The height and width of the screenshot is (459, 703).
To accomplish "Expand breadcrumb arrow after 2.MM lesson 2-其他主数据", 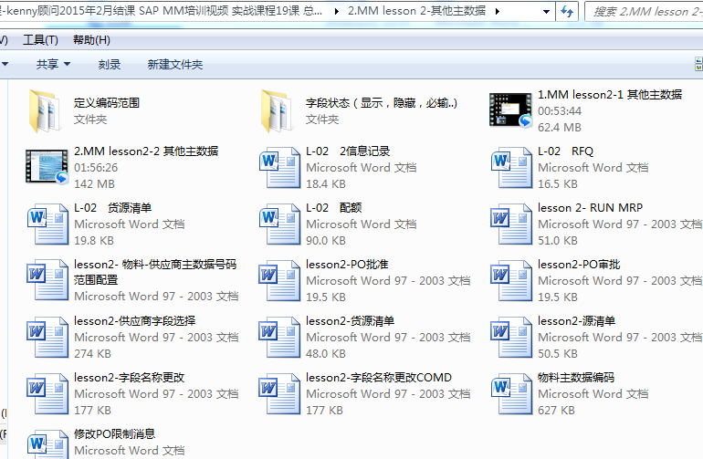I will pyautogui.click(x=498, y=11).
